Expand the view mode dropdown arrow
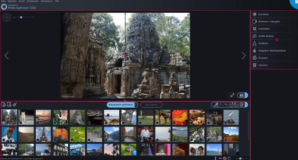The height and width of the screenshot is (160, 298). click(x=246, y=95)
